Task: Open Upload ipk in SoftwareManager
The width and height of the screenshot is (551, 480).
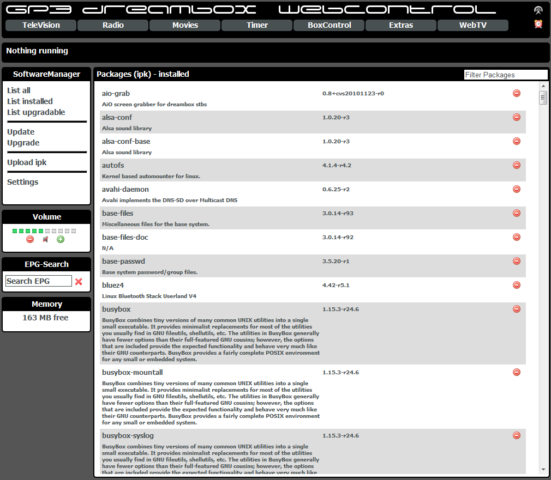Action: 27,162
